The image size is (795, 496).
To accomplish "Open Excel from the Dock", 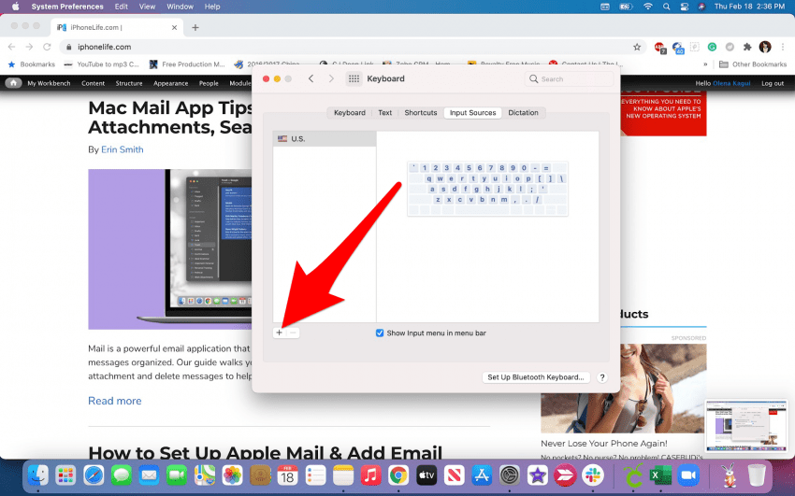I will coord(660,475).
